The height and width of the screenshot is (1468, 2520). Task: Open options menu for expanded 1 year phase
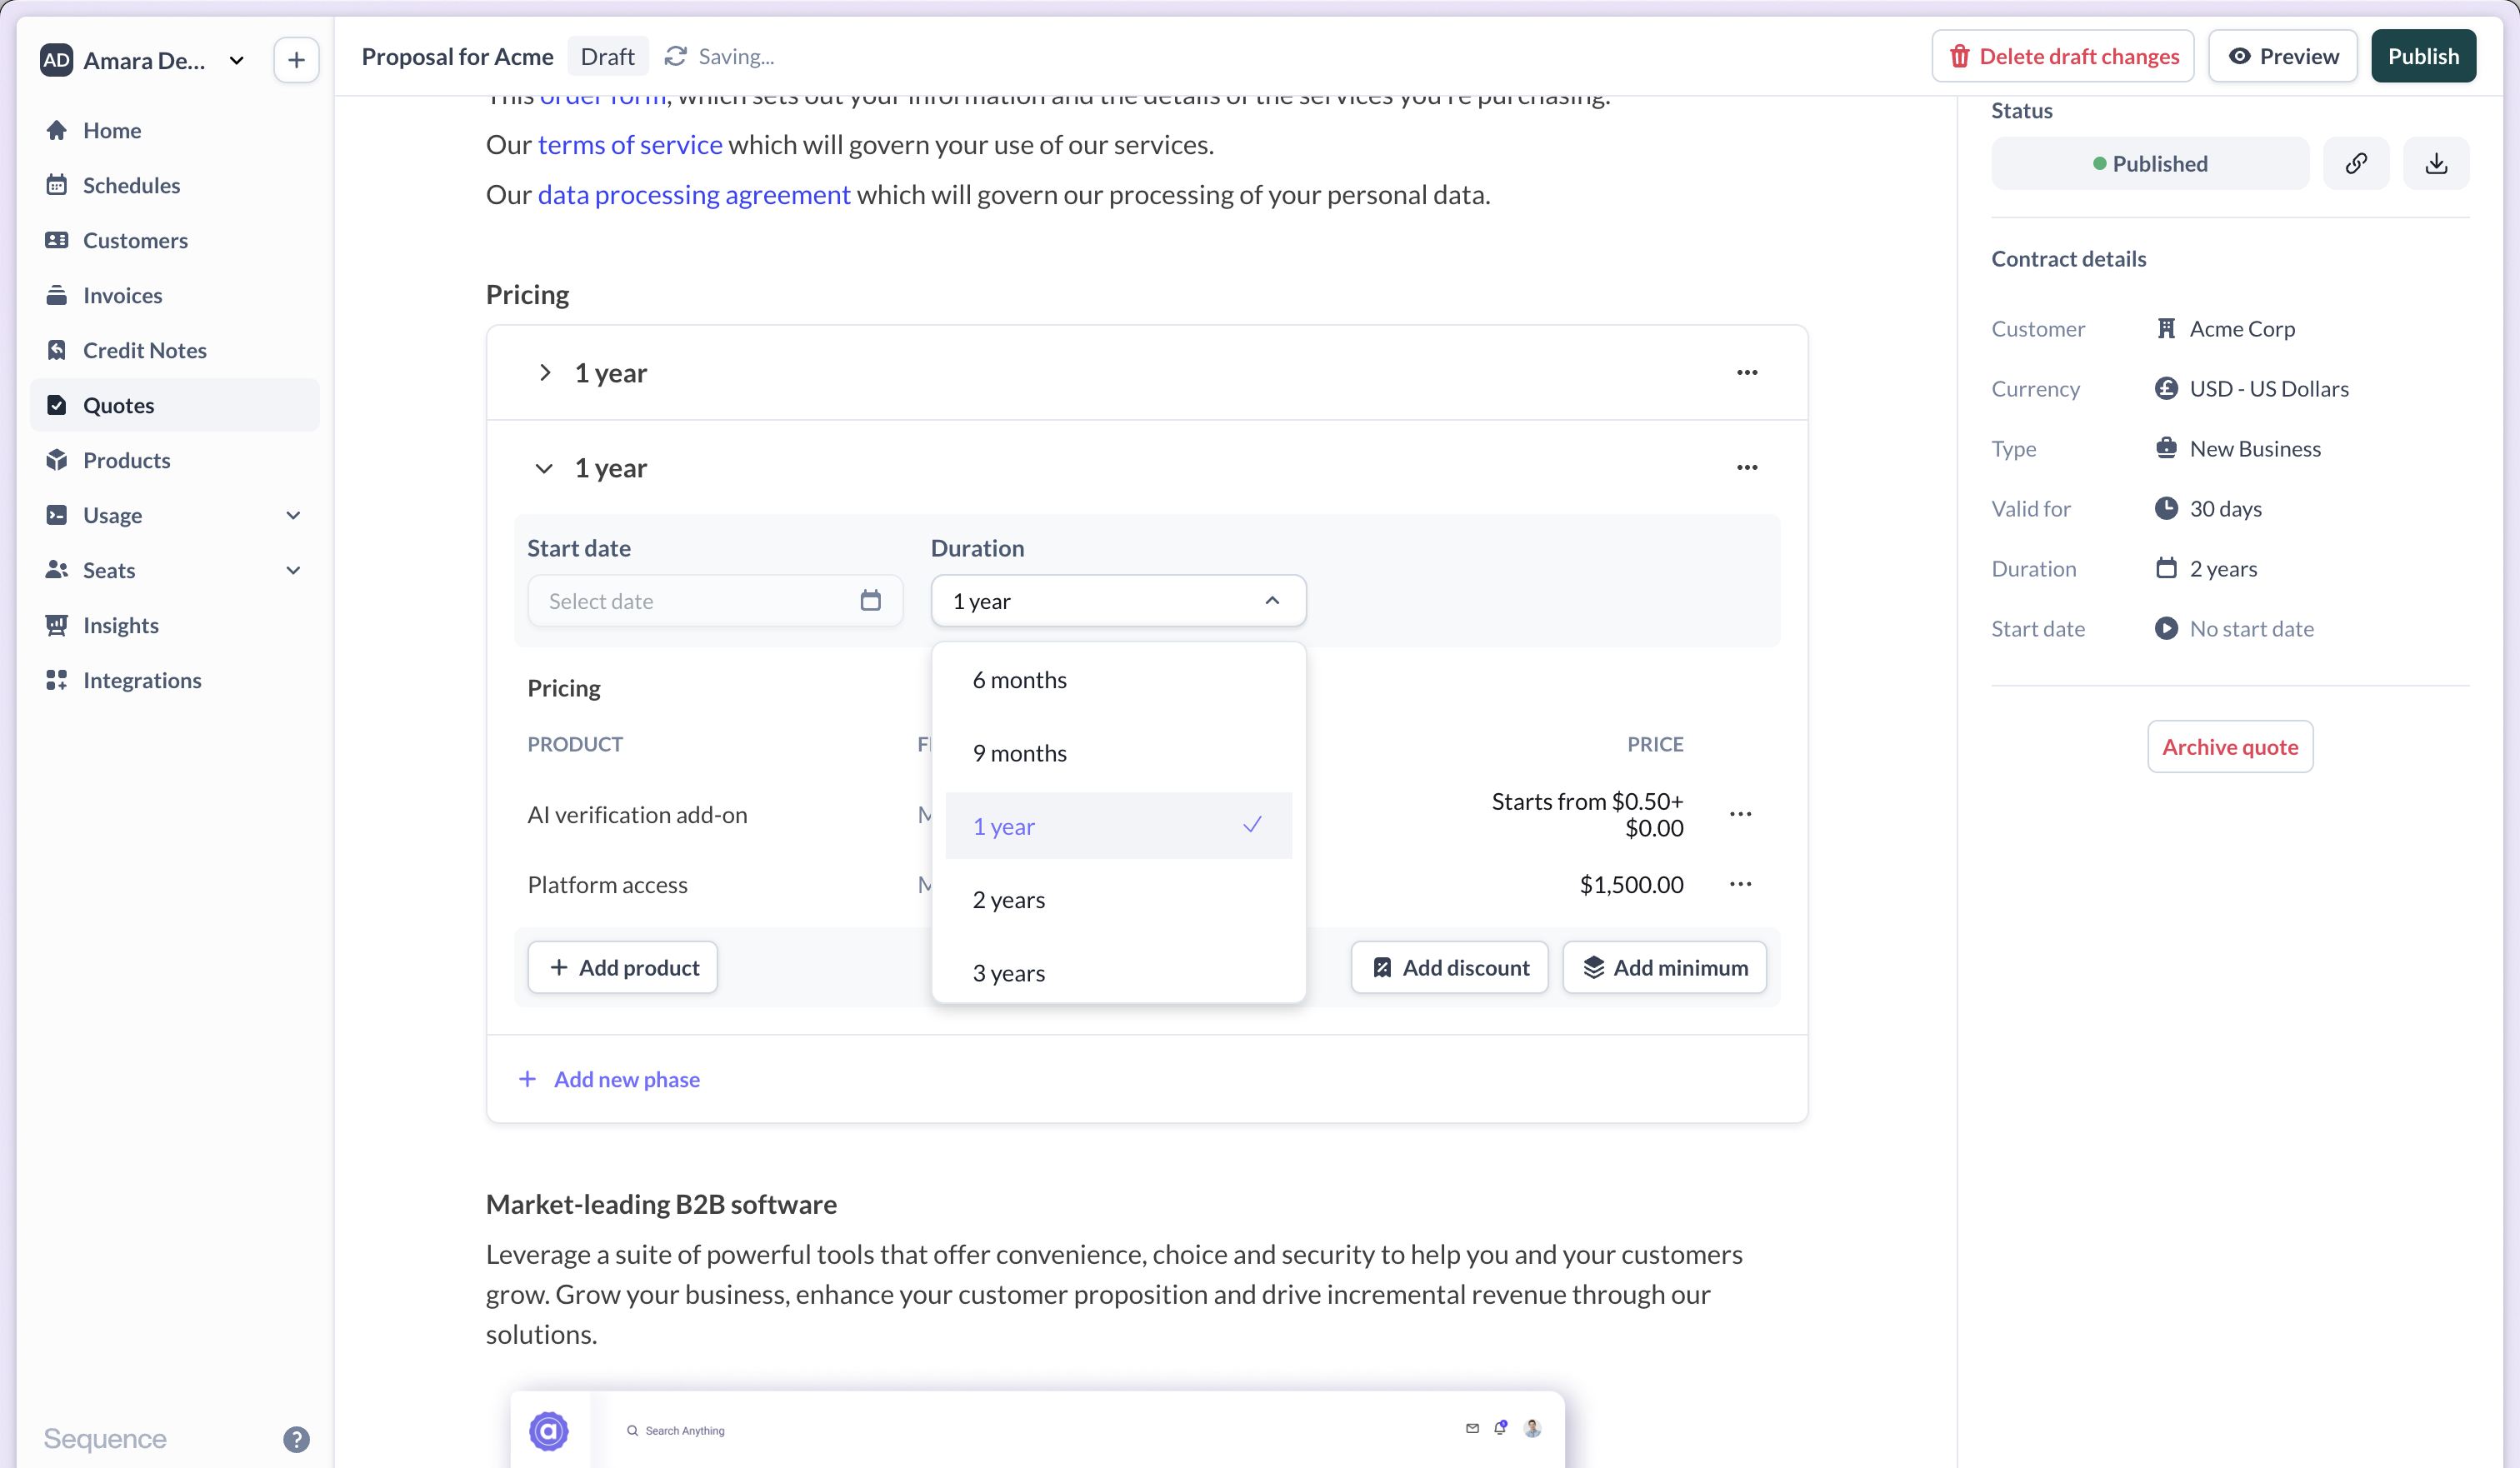[x=1747, y=467]
